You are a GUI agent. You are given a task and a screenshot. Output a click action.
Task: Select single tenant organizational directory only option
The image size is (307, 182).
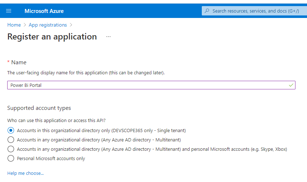(x=11, y=130)
